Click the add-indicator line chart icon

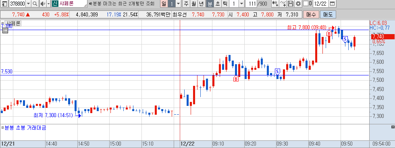coord(283,4)
